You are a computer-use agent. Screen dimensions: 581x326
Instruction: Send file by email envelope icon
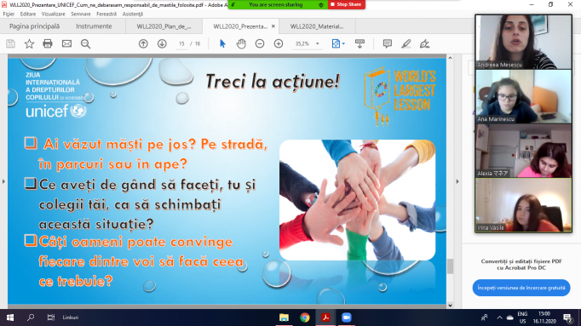66,43
